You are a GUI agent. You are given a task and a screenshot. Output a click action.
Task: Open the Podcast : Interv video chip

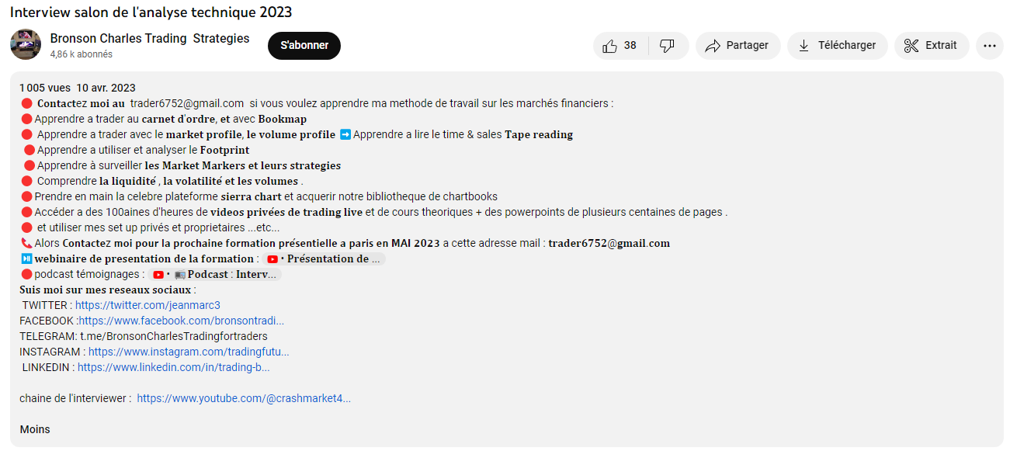215,274
